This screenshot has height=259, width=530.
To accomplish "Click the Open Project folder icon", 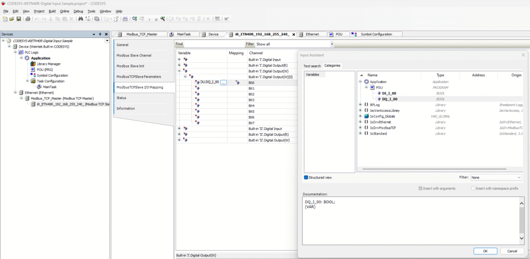I will pyautogui.click(x=11, y=19).
